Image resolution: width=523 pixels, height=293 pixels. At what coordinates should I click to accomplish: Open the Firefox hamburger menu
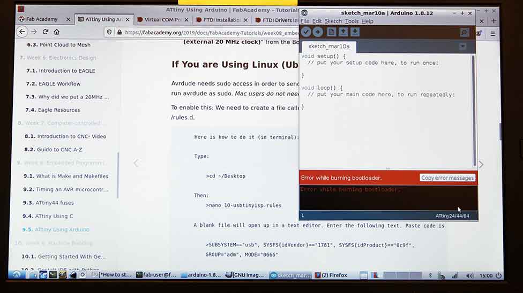coord(492,33)
